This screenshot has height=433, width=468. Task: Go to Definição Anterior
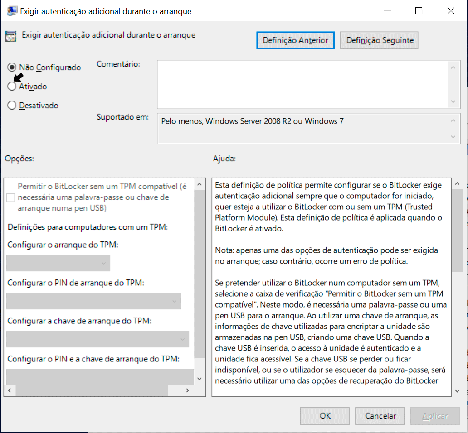295,40
